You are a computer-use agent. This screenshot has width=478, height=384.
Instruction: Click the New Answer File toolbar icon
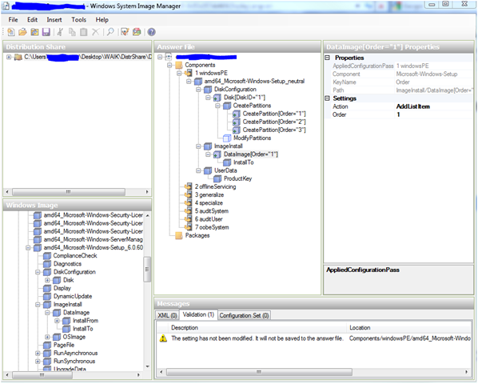point(11,32)
